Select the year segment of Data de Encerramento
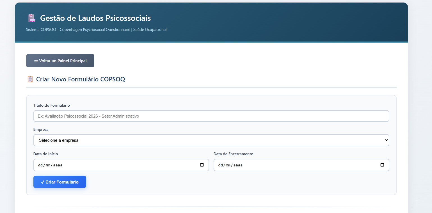This screenshot has width=432, height=213. click(238, 165)
